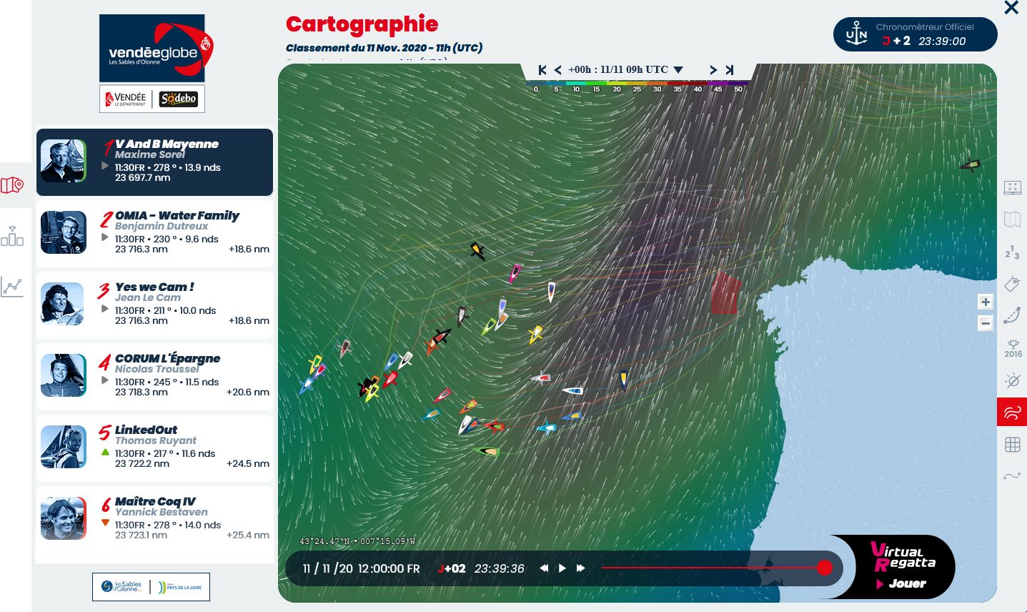Click the green up arrow beside LinkedOut
Viewport: 1027px width, 612px height.
[105, 452]
